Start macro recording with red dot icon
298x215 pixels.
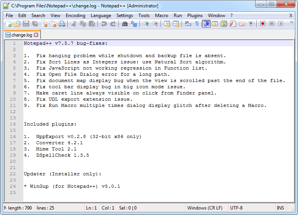(263, 24)
